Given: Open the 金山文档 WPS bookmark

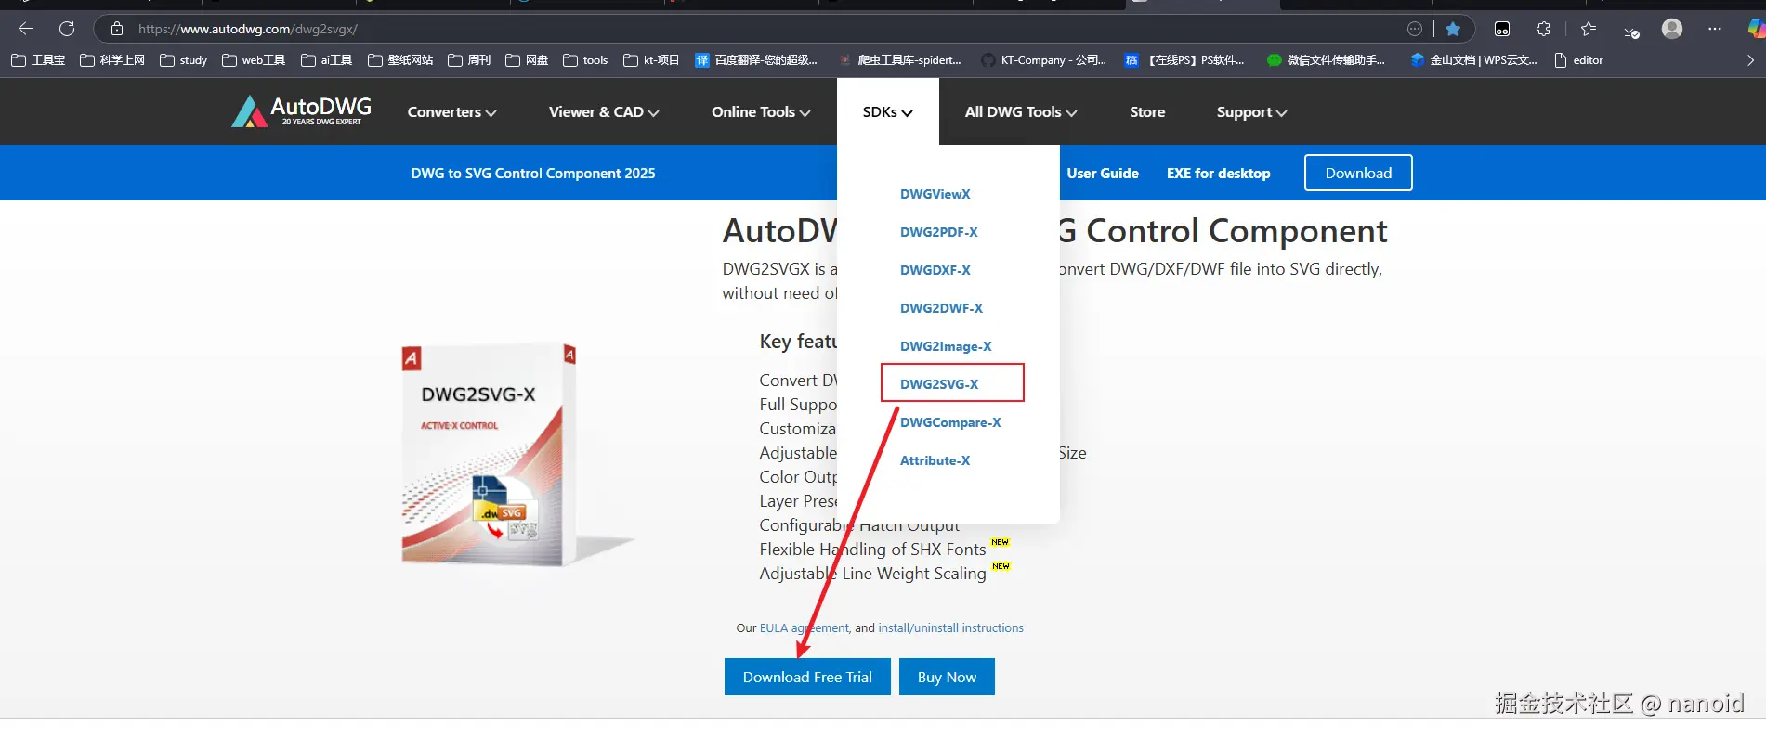Looking at the screenshot, I should (x=1473, y=60).
